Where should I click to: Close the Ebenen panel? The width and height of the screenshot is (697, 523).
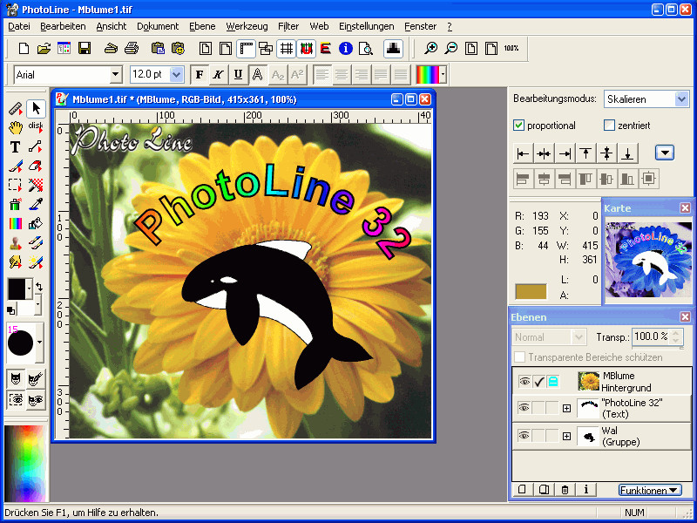pos(685,316)
